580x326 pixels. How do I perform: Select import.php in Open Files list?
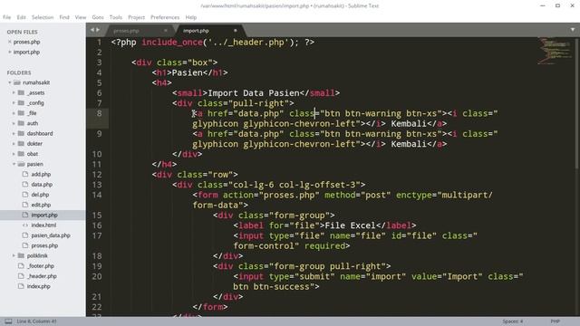pos(26,53)
